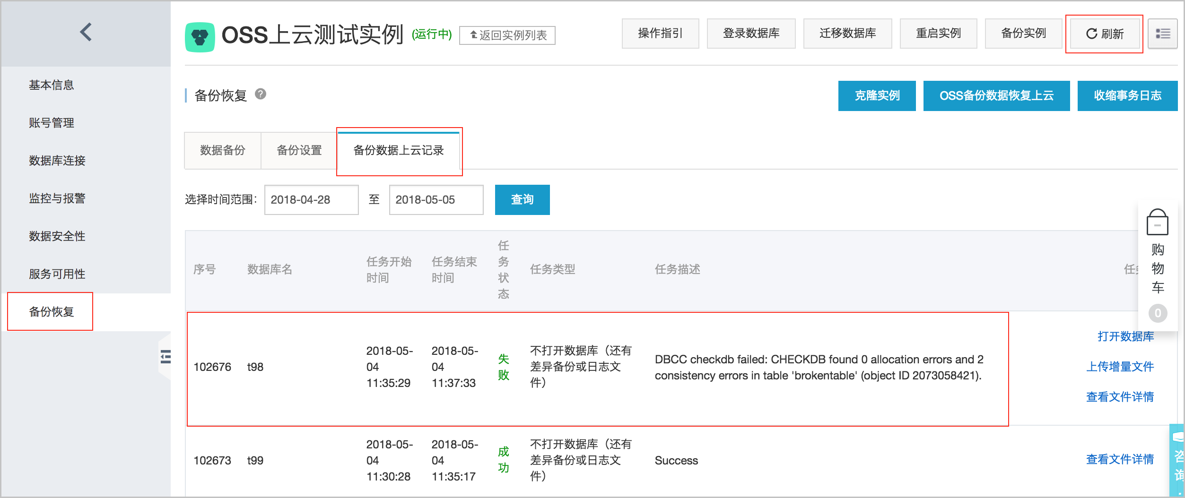Click database name t99 cell
Image resolution: width=1185 pixels, height=498 pixels.
click(x=255, y=461)
